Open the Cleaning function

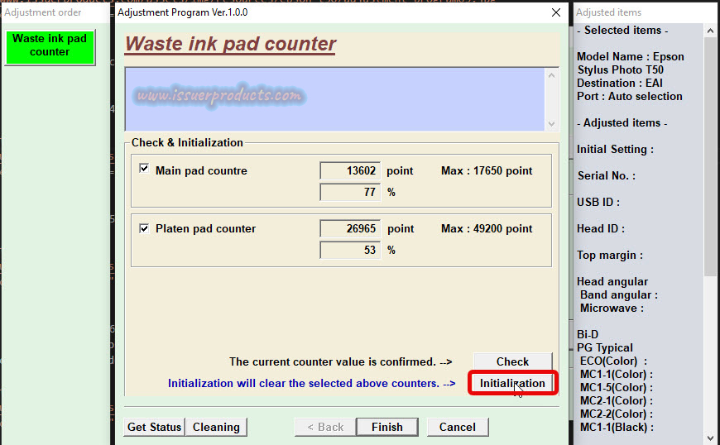coord(216,427)
